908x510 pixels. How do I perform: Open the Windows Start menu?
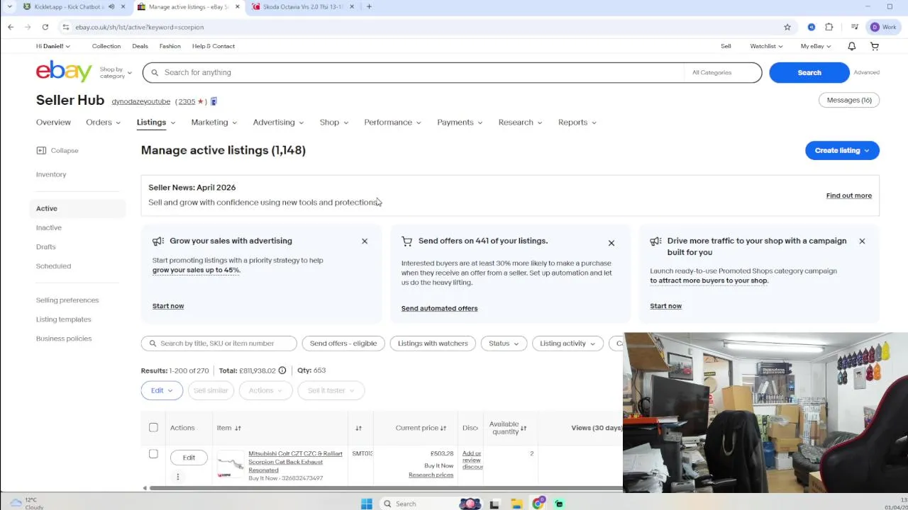pos(367,504)
